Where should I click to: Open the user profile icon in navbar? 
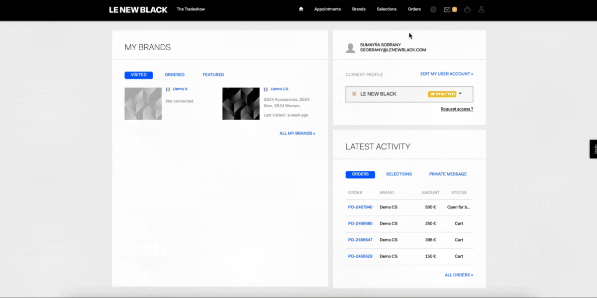coord(481,9)
